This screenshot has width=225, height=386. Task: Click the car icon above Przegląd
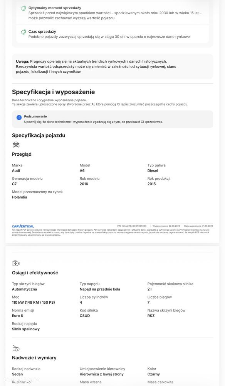pyautogui.click(x=16, y=145)
